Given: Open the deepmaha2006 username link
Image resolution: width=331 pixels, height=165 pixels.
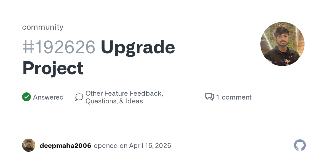Looking at the screenshot, I should (65, 146).
